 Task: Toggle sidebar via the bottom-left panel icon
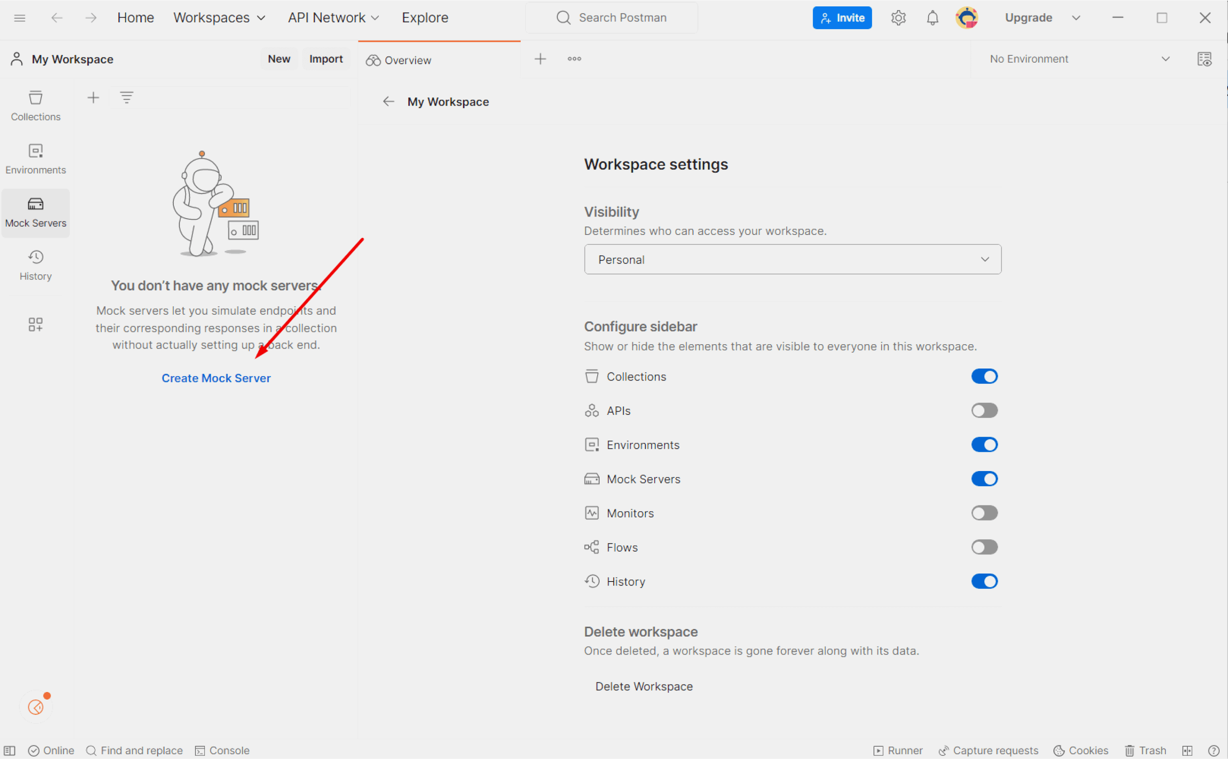tap(9, 751)
